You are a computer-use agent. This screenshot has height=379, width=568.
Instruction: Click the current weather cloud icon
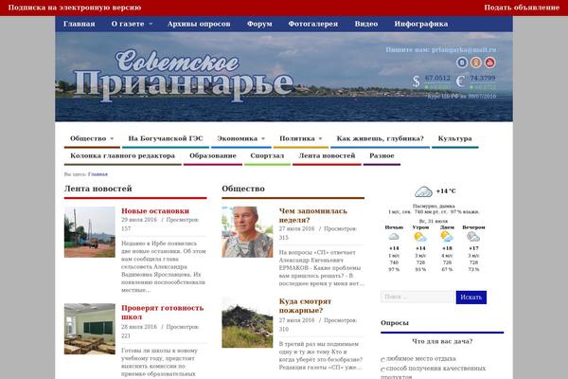[423, 191]
